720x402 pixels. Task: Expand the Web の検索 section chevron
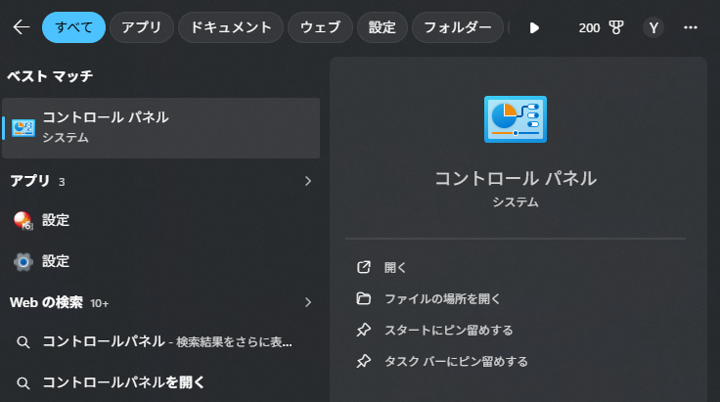coord(308,302)
